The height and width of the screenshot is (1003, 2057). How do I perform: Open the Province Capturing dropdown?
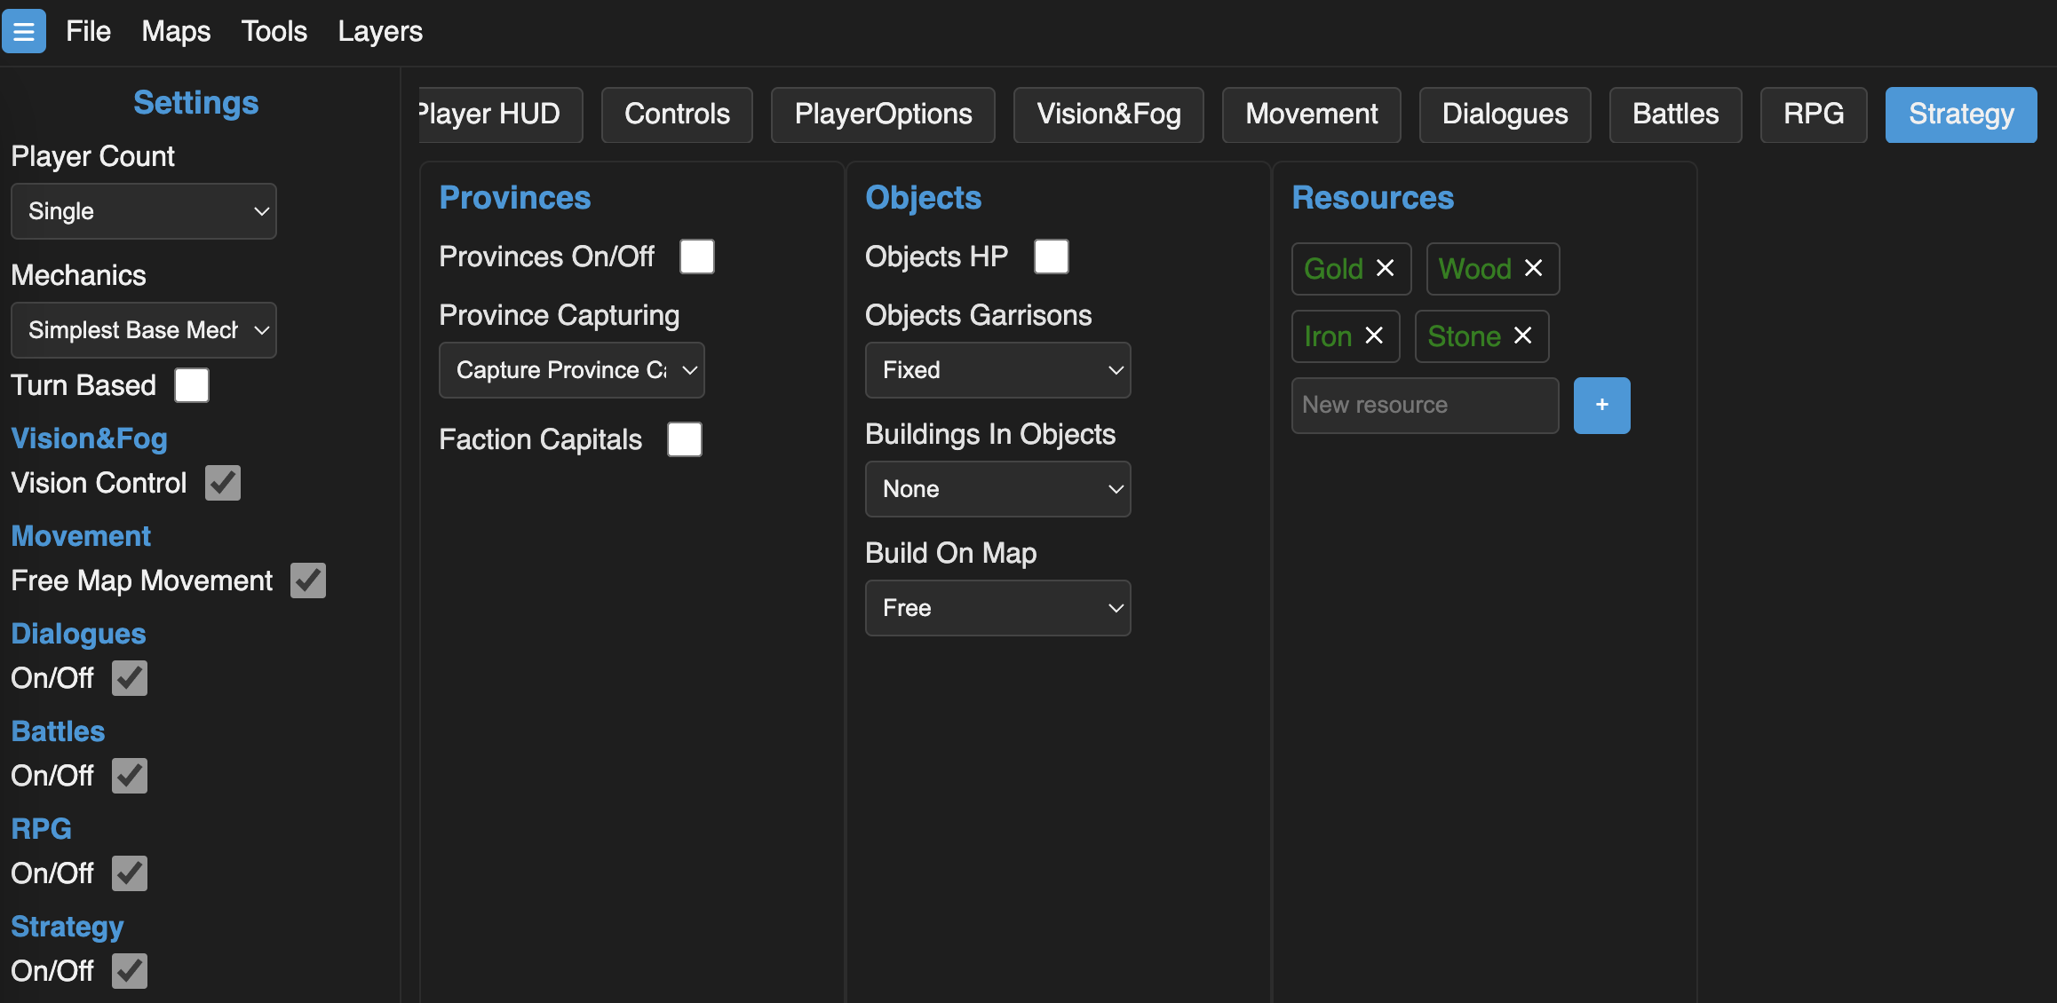coord(572,370)
